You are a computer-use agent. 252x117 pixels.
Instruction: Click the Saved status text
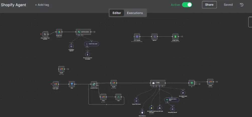(228, 5)
